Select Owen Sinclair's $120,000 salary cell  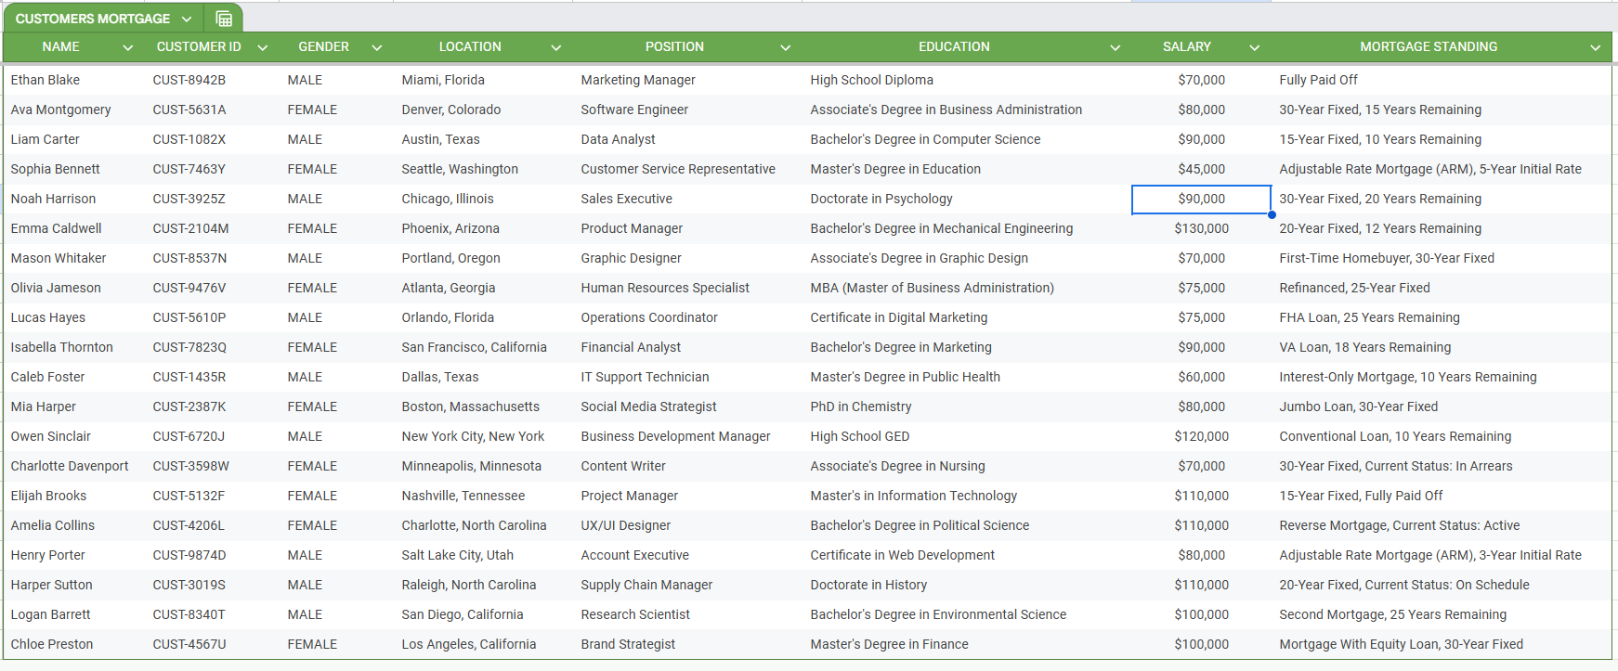coord(1201,436)
